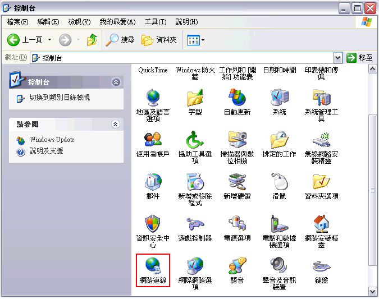This screenshot has width=379, height=299.
Task: Click the 搜尋 search toolbar button
Action: click(120, 40)
